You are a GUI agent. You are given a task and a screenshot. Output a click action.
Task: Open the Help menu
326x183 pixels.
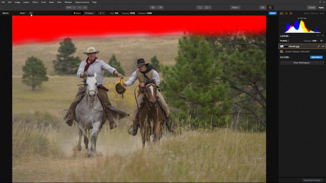94,2
